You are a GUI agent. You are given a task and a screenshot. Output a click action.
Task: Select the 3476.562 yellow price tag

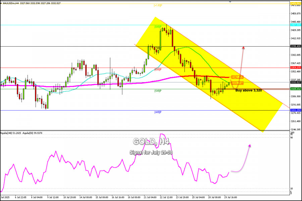coord(296,3)
